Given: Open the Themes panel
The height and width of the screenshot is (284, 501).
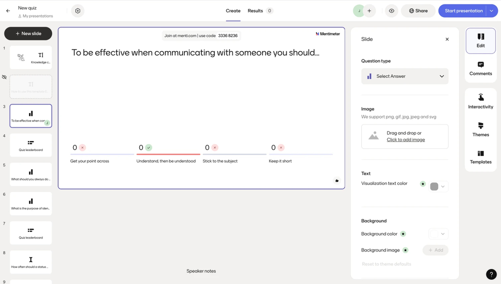Looking at the screenshot, I should coord(480,129).
